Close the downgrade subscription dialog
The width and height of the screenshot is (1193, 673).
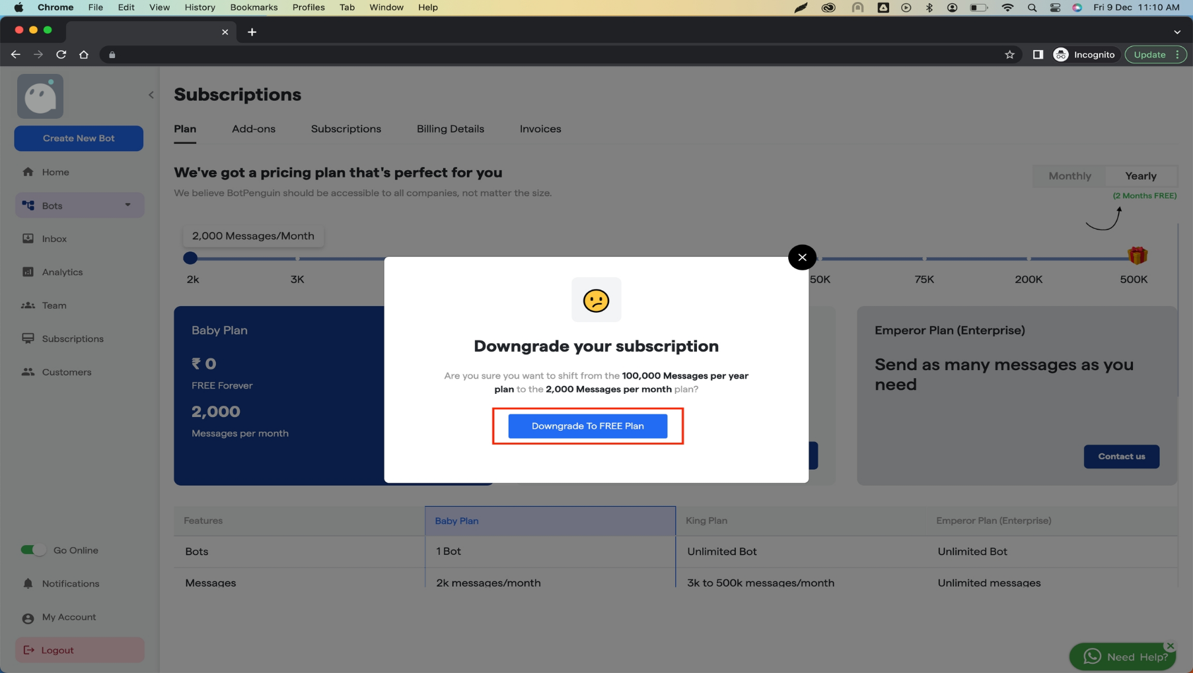tap(802, 257)
